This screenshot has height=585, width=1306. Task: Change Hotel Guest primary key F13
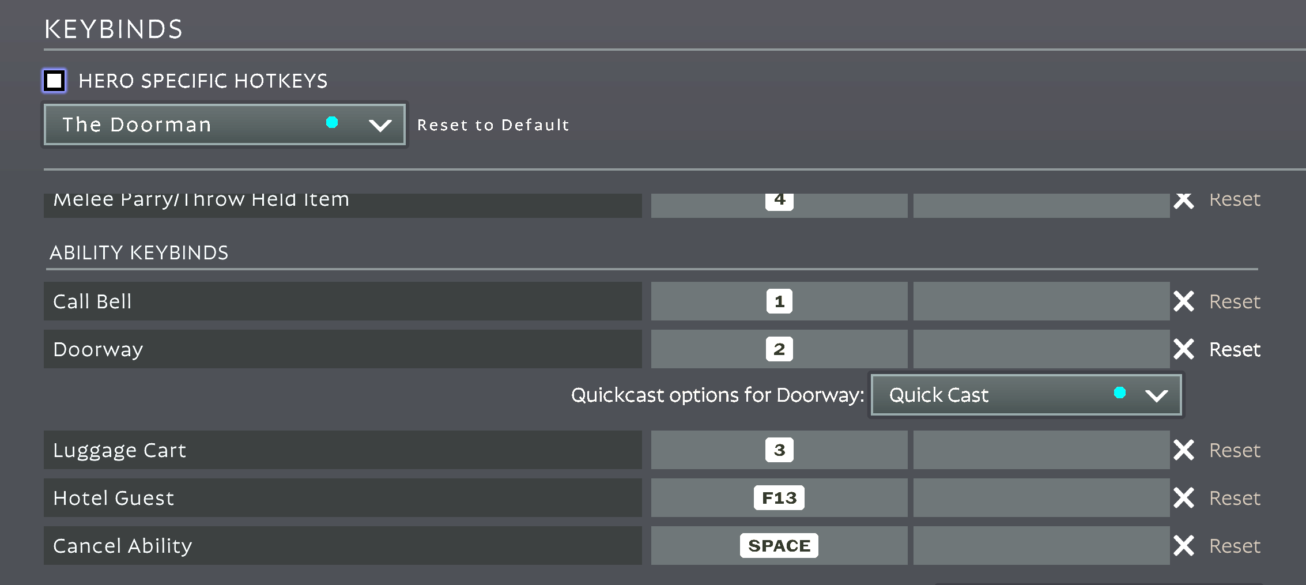779,498
